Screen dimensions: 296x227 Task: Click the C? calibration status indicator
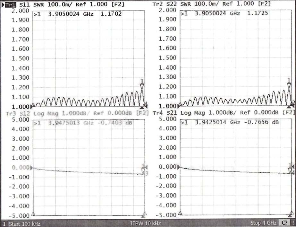pos(284,223)
